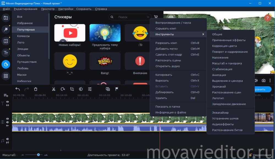Click the marker flag icon
The image size is (275, 159).
tap(117, 89)
